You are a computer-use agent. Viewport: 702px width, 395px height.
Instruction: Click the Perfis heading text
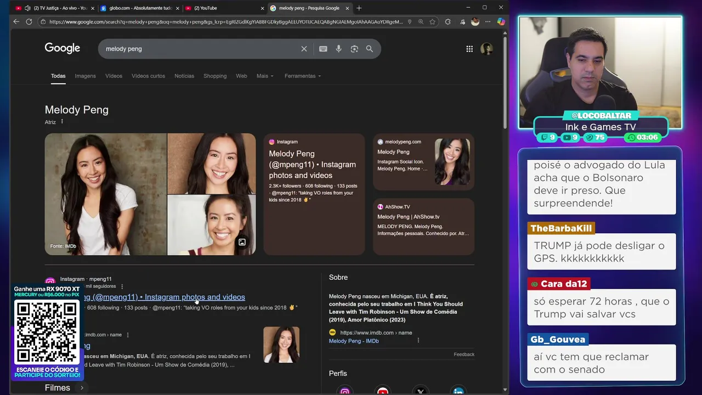(338, 374)
